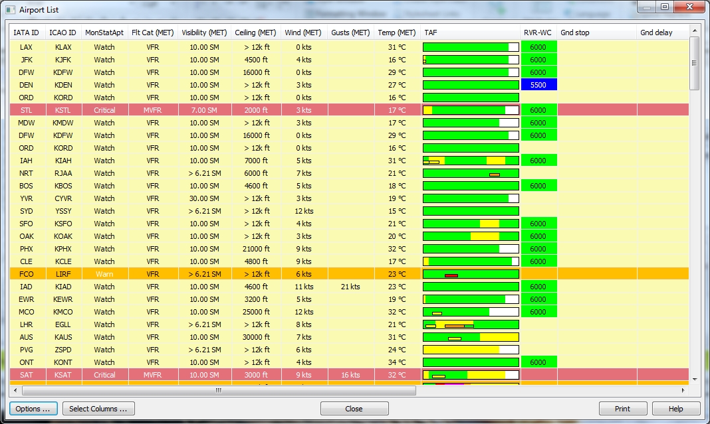Click the 21 kts gusts for IAD
This screenshot has height=424, width=710.
(x=350, y=287)
